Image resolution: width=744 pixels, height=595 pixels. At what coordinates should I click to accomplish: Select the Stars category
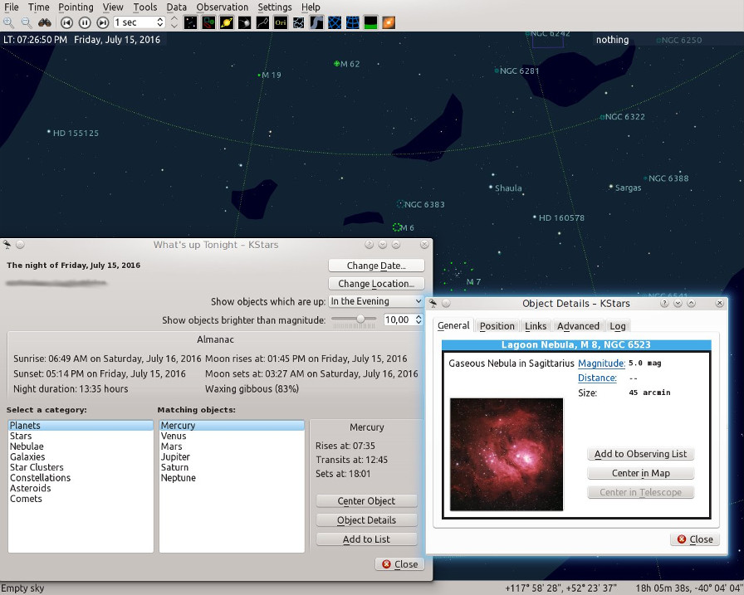[81, 436]
